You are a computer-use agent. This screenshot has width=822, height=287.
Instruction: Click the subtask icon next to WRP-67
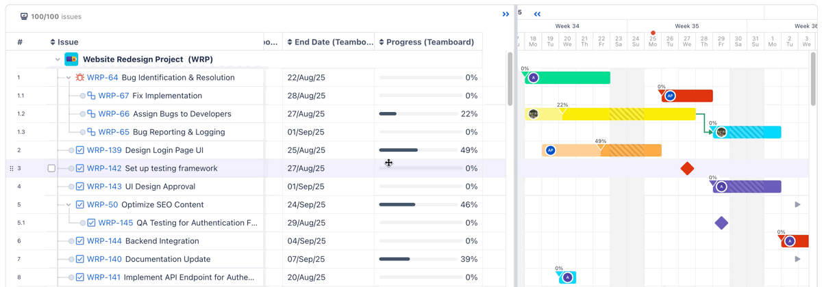pyautogui.click(x=91, y=96)
